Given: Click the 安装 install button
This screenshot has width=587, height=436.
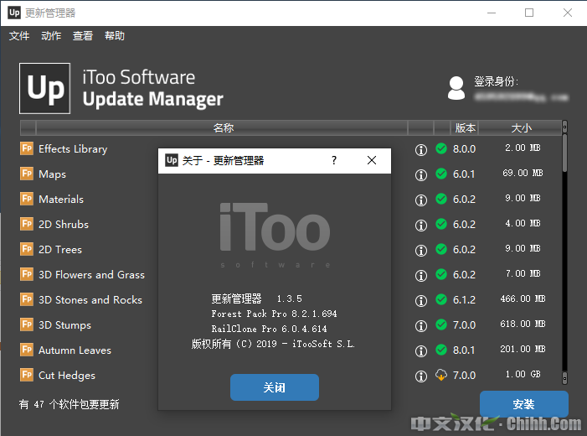Looking at the screenshot, I should [523, 405].
